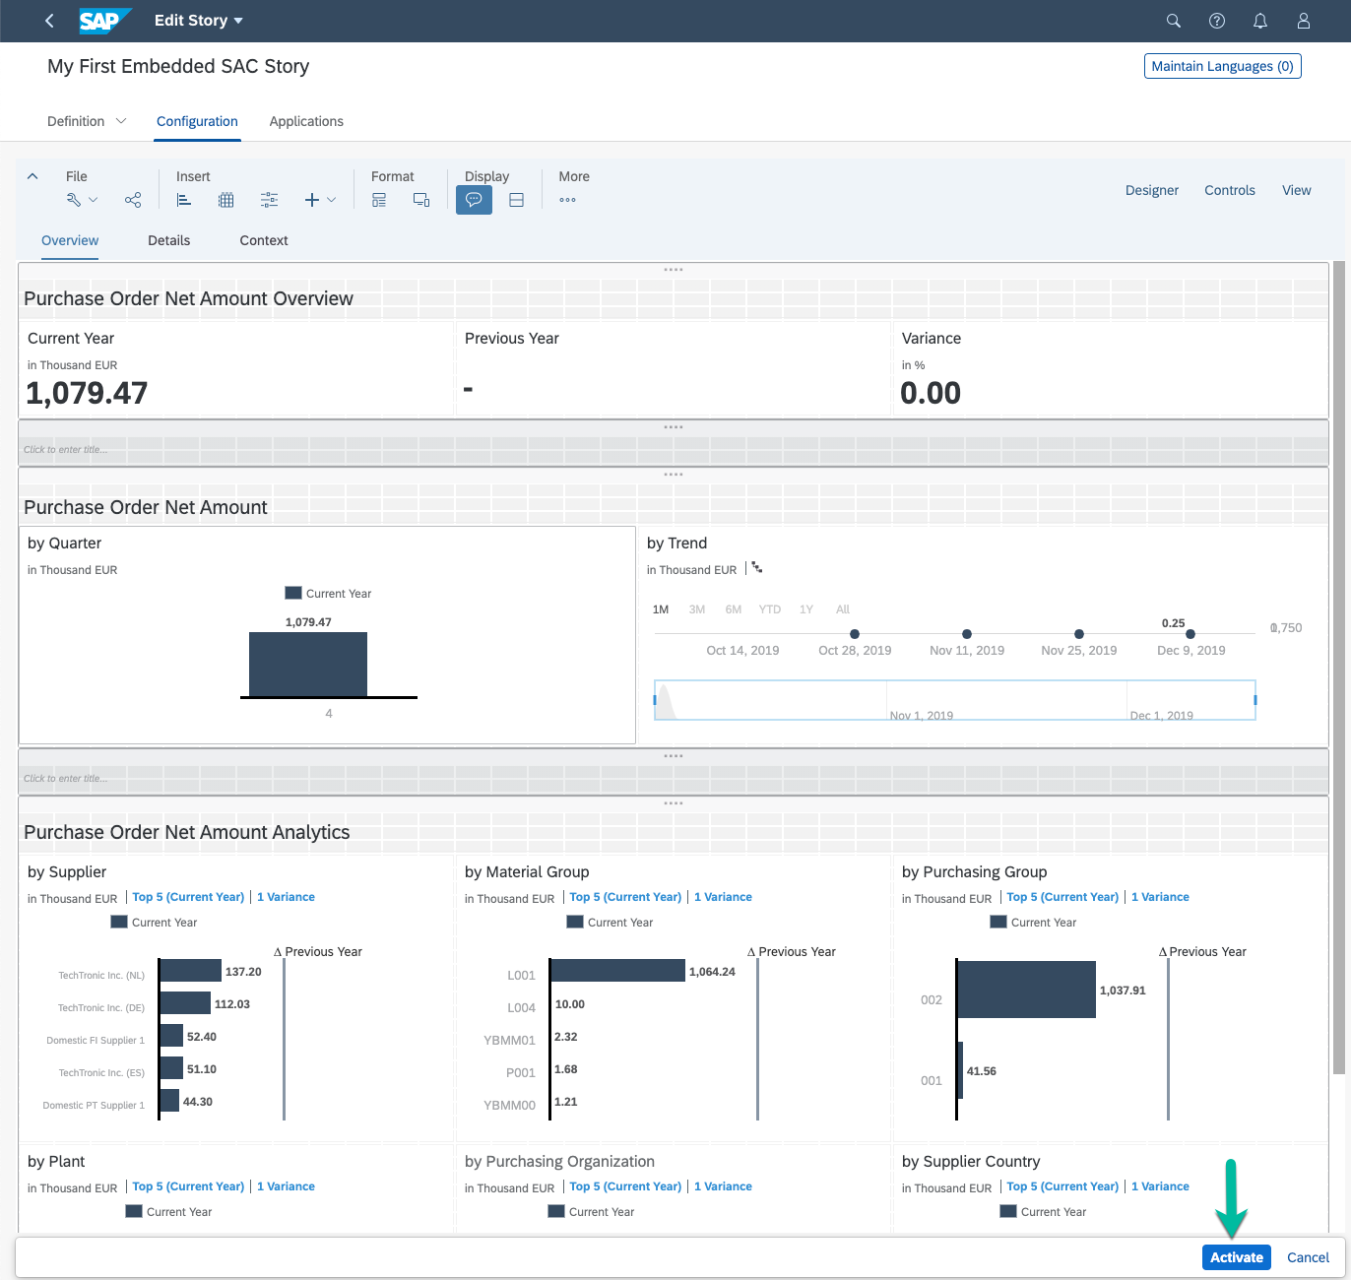The height and width of the screenshot is (1280, 1351).
Task: Click the share icon in File group
Action: click(x=133, y=200)
